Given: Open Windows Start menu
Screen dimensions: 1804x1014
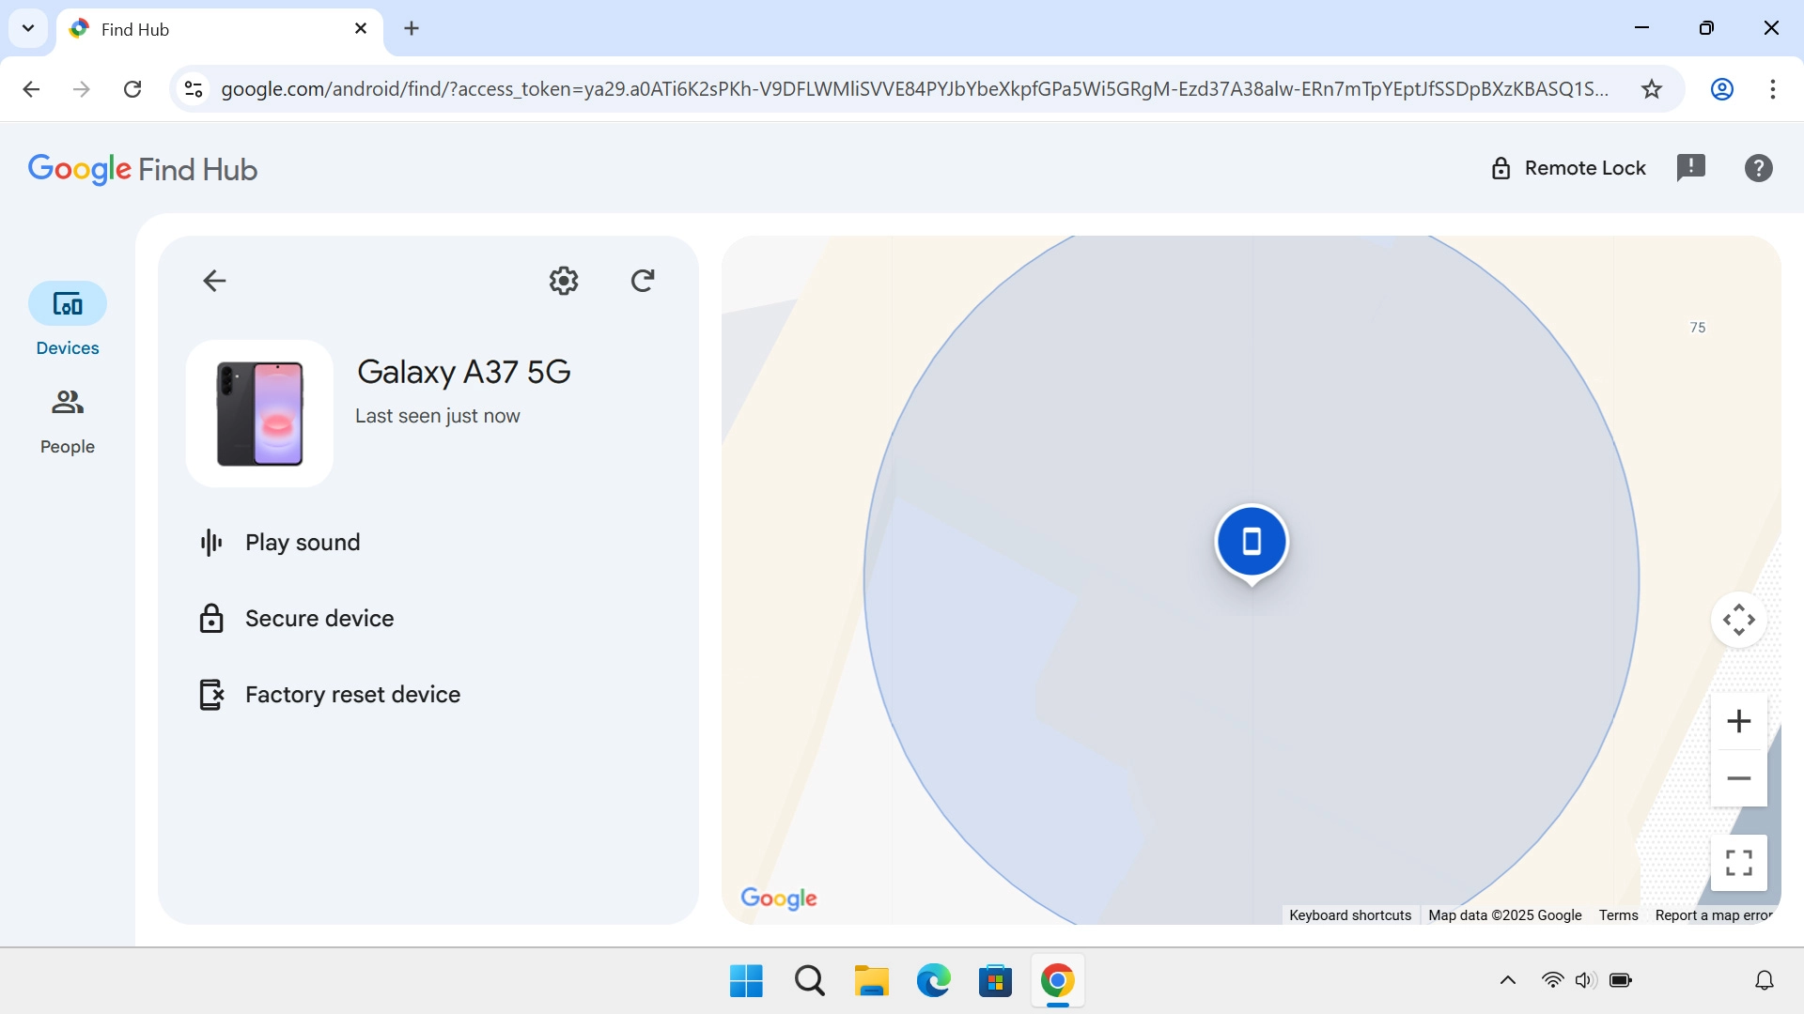Looking at the screenshot, I should 746,981.
